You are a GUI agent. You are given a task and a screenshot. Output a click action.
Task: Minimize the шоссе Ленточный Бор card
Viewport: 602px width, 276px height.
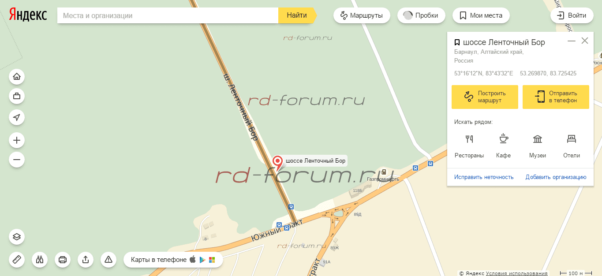tap(572, 41)
